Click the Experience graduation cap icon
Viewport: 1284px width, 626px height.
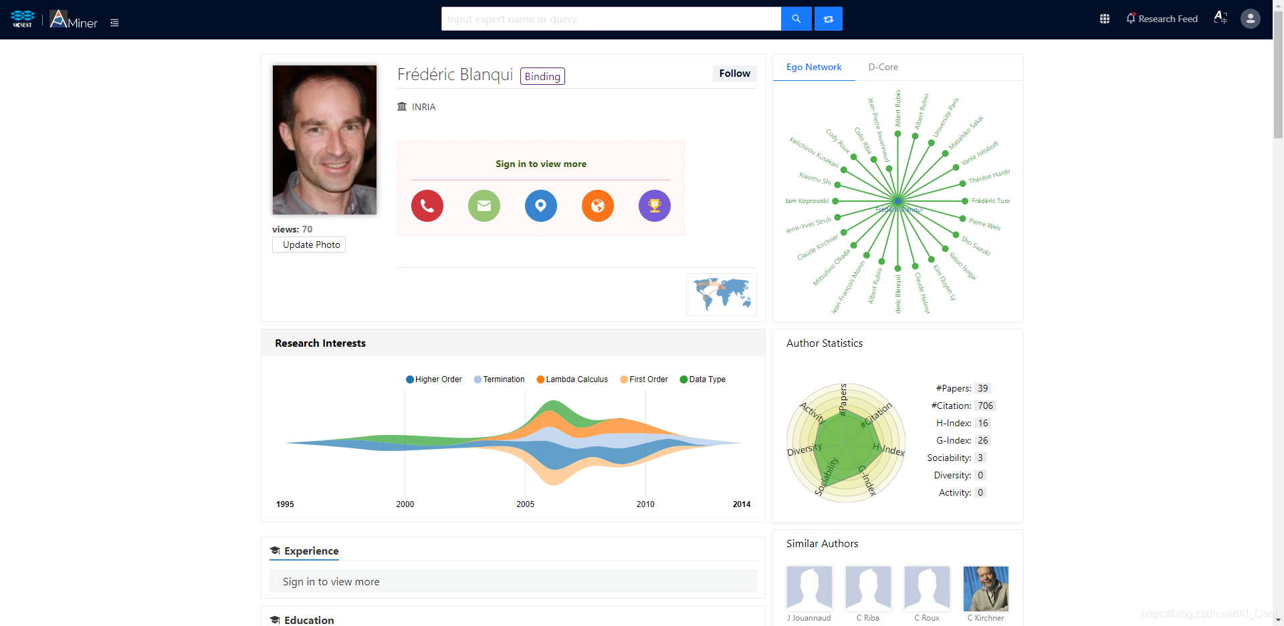point(275,551)
